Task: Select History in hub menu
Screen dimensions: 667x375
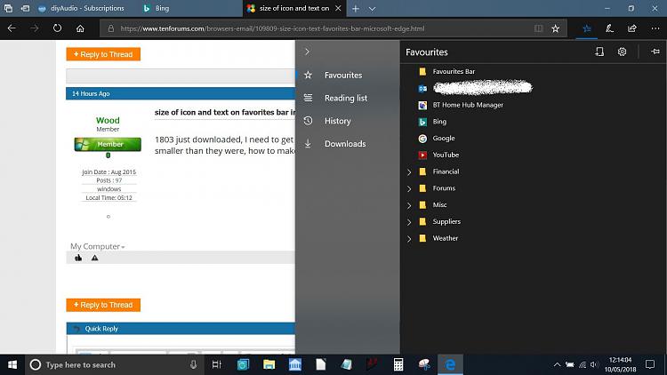Action: 348,121
